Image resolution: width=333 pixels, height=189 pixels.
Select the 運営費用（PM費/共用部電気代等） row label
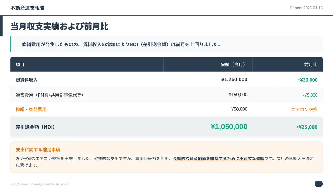click(x=49, y=95)
